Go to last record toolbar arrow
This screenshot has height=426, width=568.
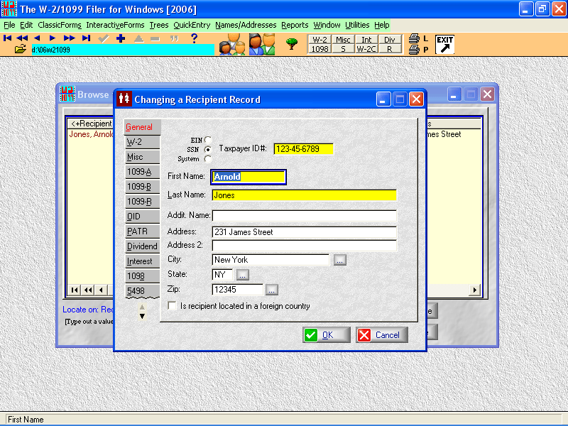point(86,38)
